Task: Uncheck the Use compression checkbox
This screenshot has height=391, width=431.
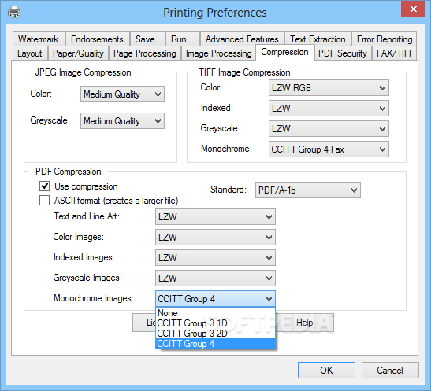Action: [x=45, y=186]
